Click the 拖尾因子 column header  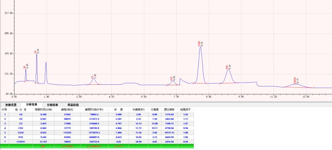tap(186, 110)
